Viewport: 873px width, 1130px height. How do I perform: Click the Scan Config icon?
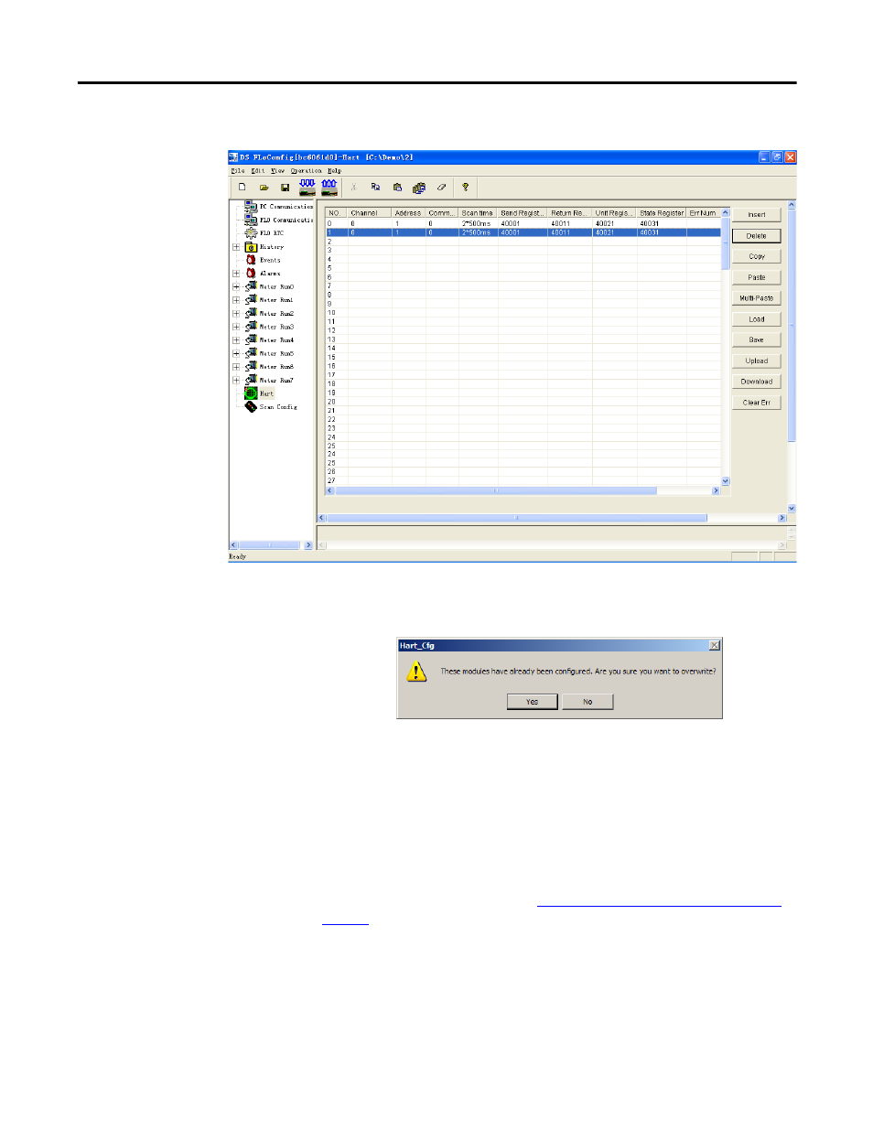coord(251,406)
